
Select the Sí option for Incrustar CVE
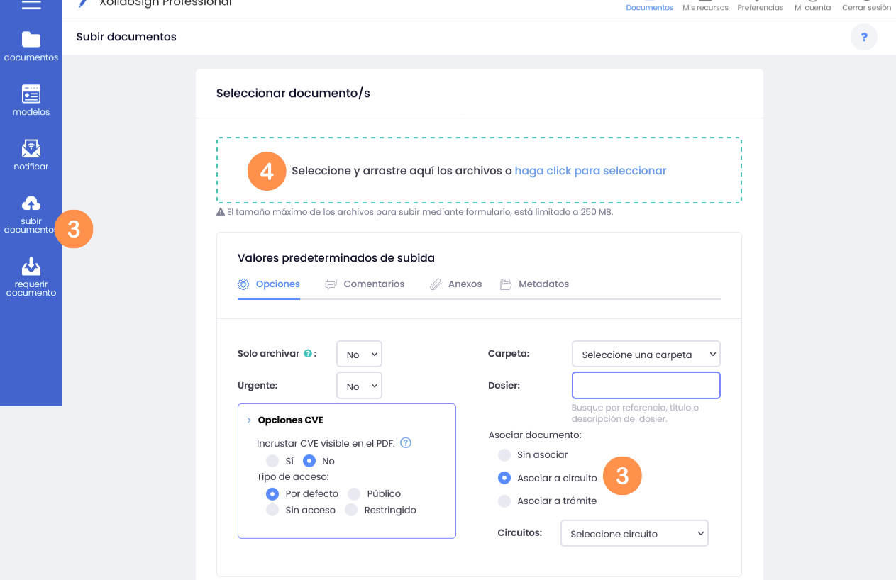point(272,461)
